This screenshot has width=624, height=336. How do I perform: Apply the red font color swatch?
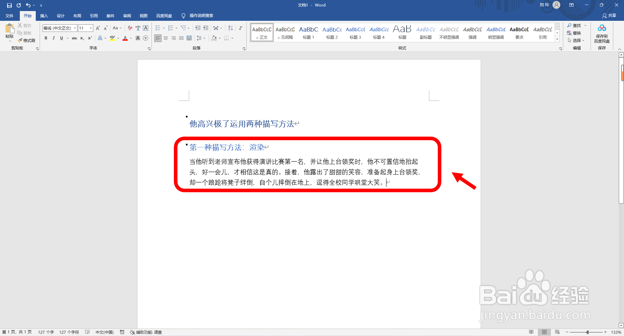(125, 38)
